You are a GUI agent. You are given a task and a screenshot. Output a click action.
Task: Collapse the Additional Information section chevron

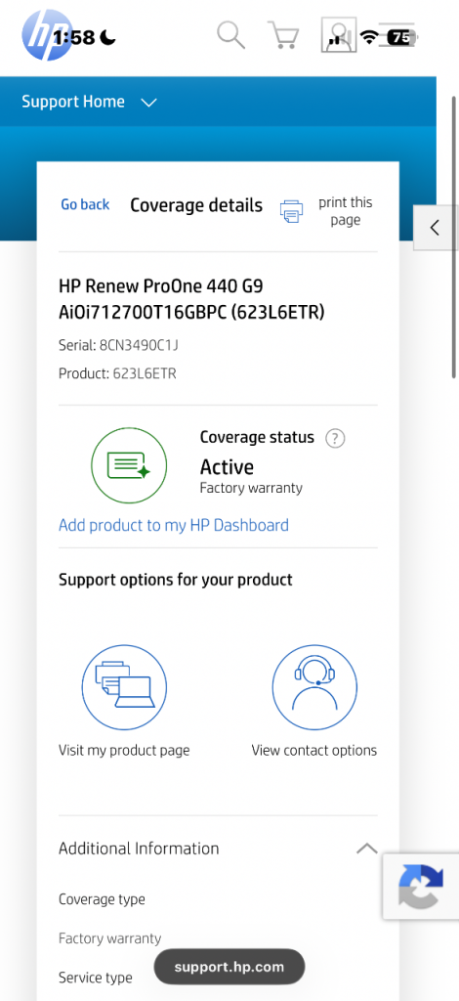coord(366,849)
